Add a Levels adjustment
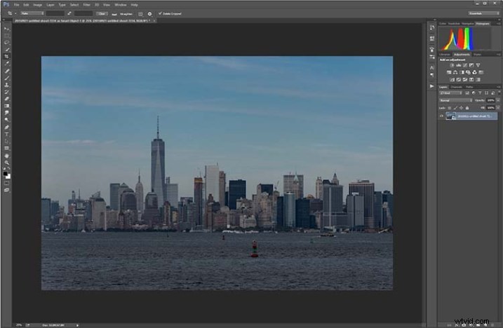 coord(458,65)
